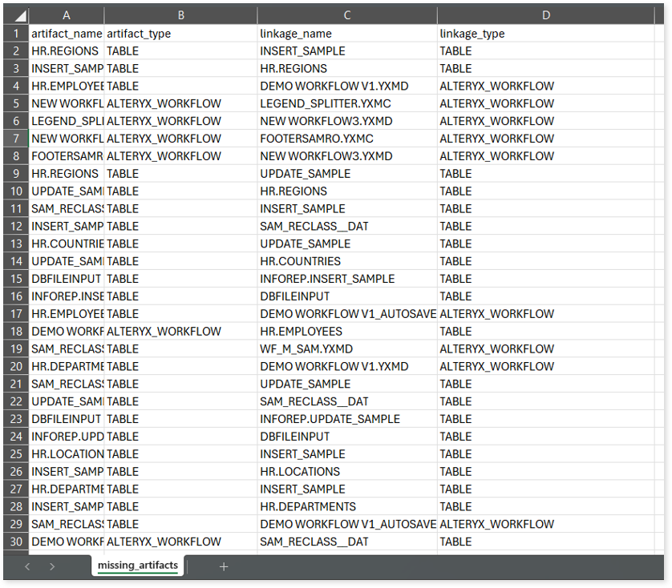Click the next sheet navigation arrow
The image size is (672, 588).
coord(52,566)
